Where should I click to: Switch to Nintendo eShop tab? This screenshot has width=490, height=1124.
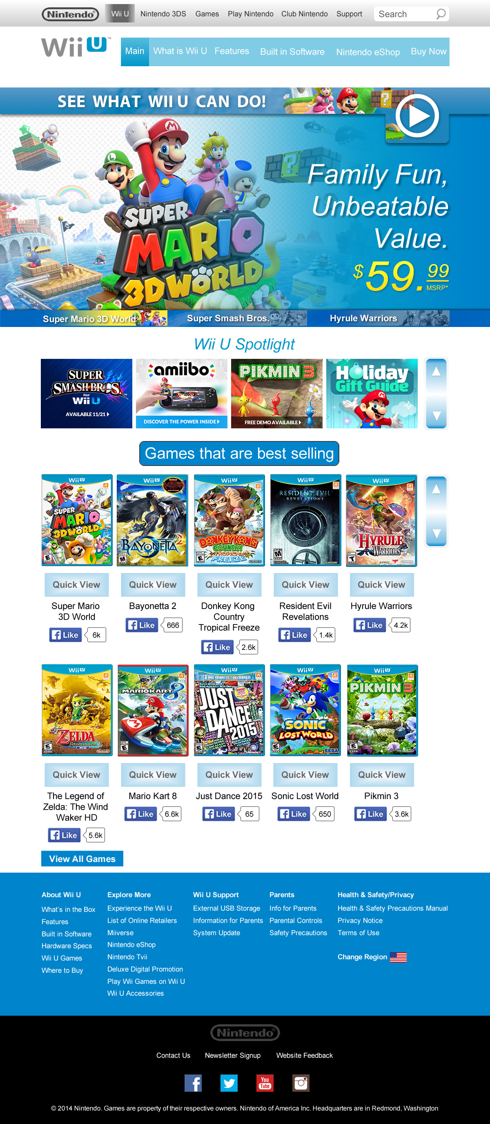click(x=368, y=52)
